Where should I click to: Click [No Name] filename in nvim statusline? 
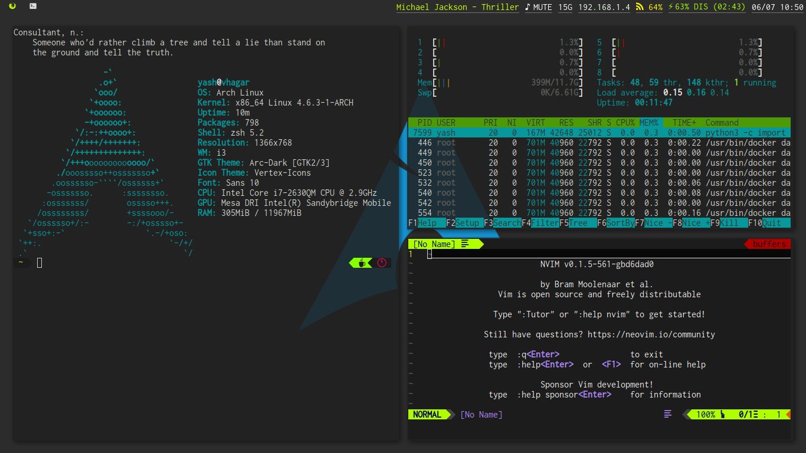point(481,415)
